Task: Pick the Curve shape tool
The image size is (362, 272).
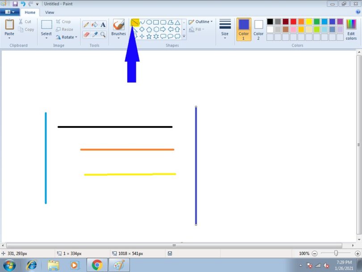Action: [141, 21]
